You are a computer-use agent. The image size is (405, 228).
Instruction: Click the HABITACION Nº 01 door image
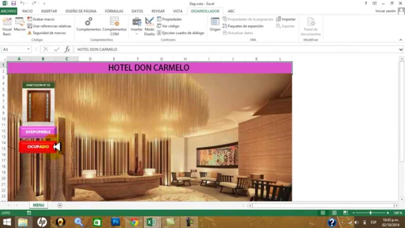[x=39, y=106]
